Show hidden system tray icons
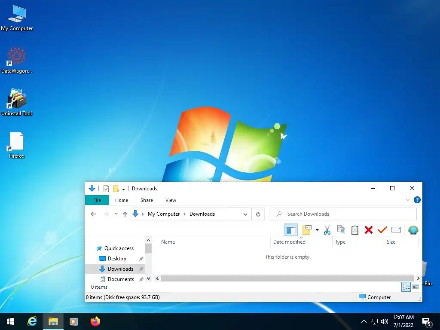 (x=364, y=321)
